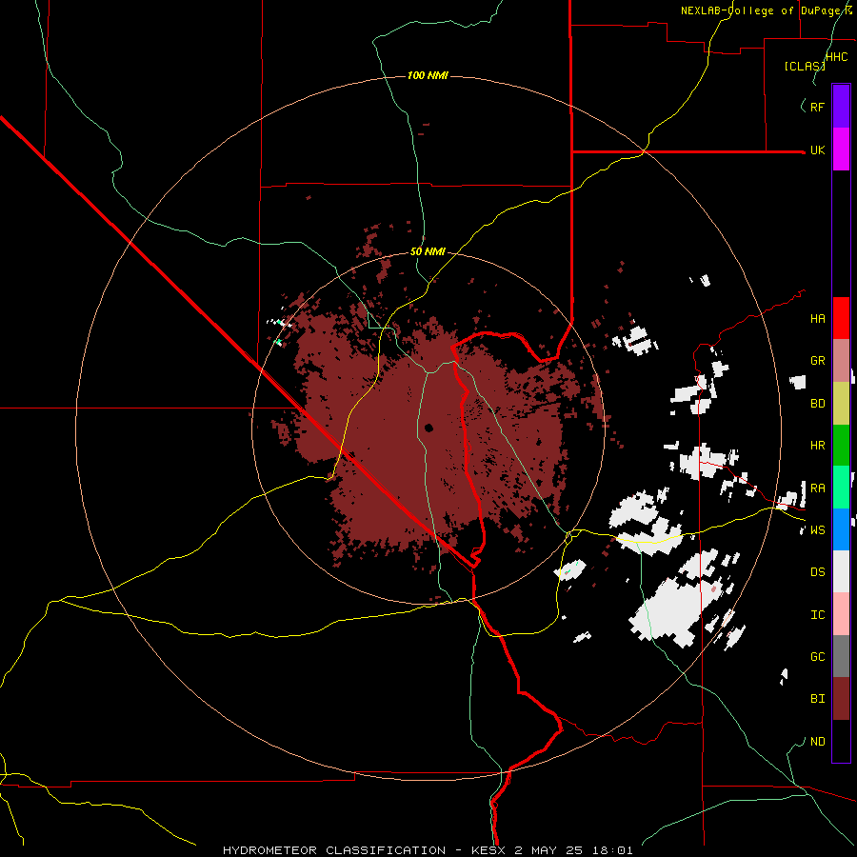
Task: Pick the blue WS legend swatch
Action: pos(841,529)
